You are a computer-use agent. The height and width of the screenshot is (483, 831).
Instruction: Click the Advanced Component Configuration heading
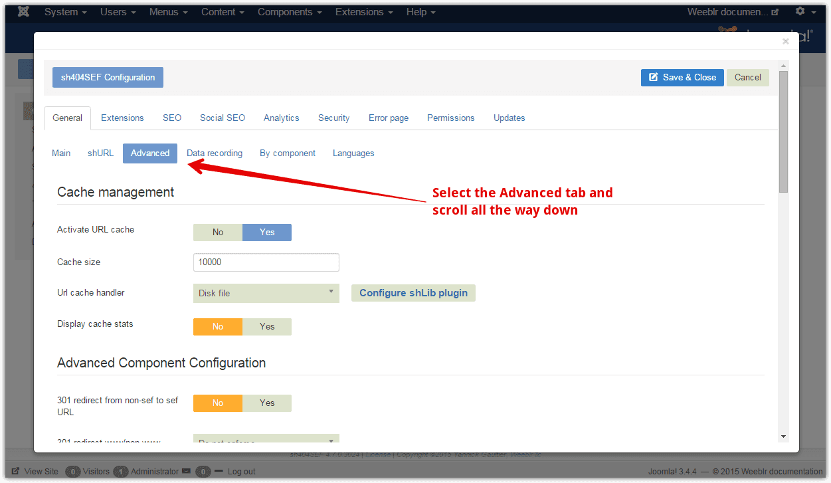pyautogui.click(x=161, y=363)
